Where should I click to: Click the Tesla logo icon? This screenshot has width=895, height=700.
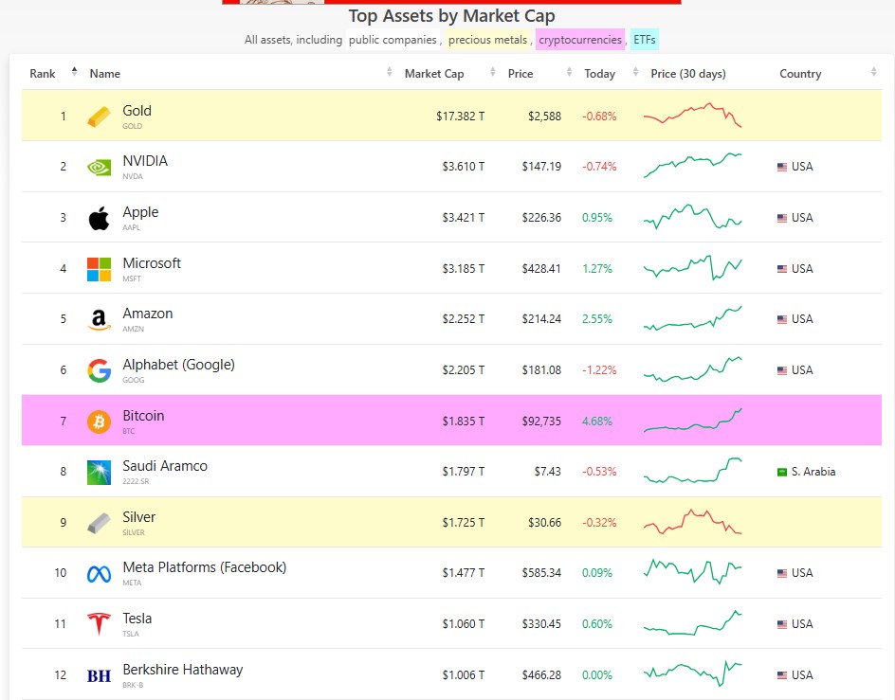[99, 624]
